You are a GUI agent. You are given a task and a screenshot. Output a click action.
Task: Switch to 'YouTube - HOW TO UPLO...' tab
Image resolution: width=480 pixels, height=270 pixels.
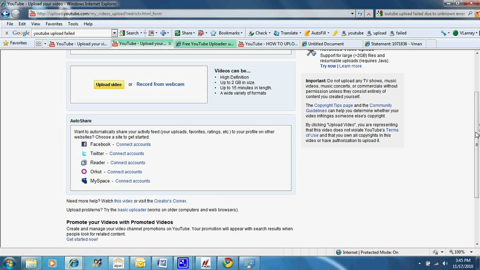268,43
